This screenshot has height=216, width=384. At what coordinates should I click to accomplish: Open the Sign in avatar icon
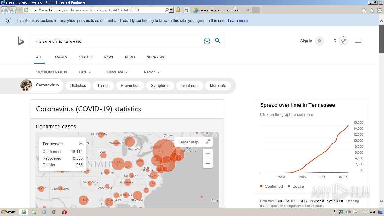pyautogui.click(x=319, y=41)
